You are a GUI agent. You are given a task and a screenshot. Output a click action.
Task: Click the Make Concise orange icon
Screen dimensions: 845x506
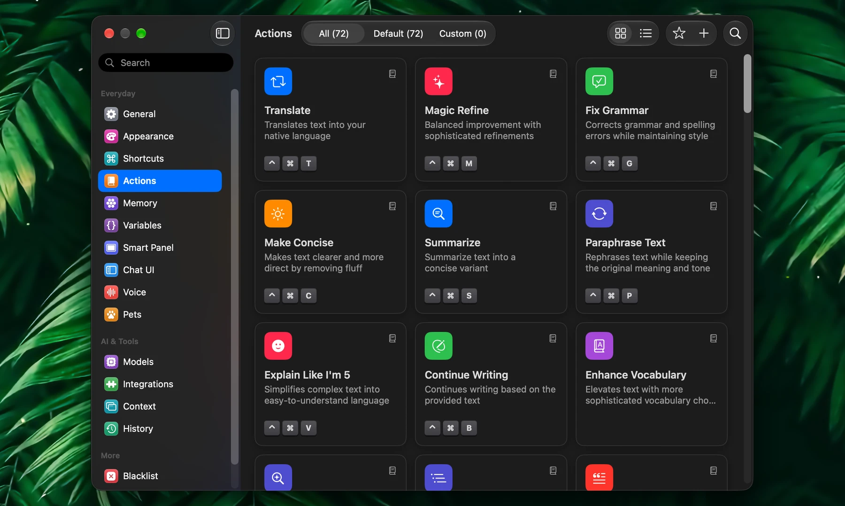click(278, 214)
